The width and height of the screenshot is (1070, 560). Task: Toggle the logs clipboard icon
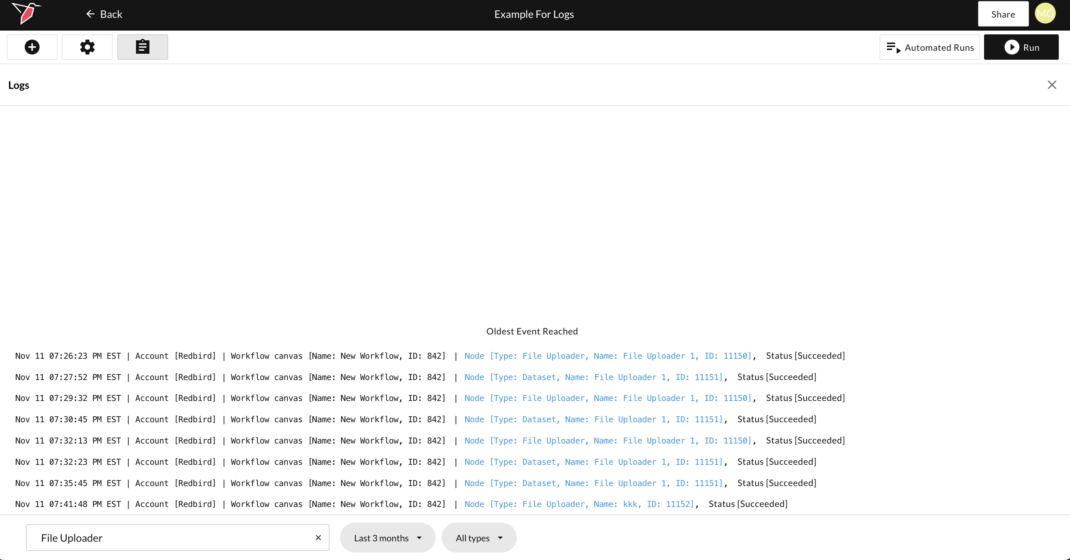[x=142, y=47]
